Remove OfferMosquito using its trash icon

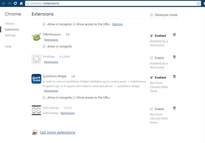click(174, 35)
